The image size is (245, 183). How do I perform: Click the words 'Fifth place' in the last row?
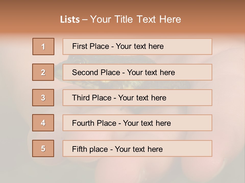tap(90, 149)
